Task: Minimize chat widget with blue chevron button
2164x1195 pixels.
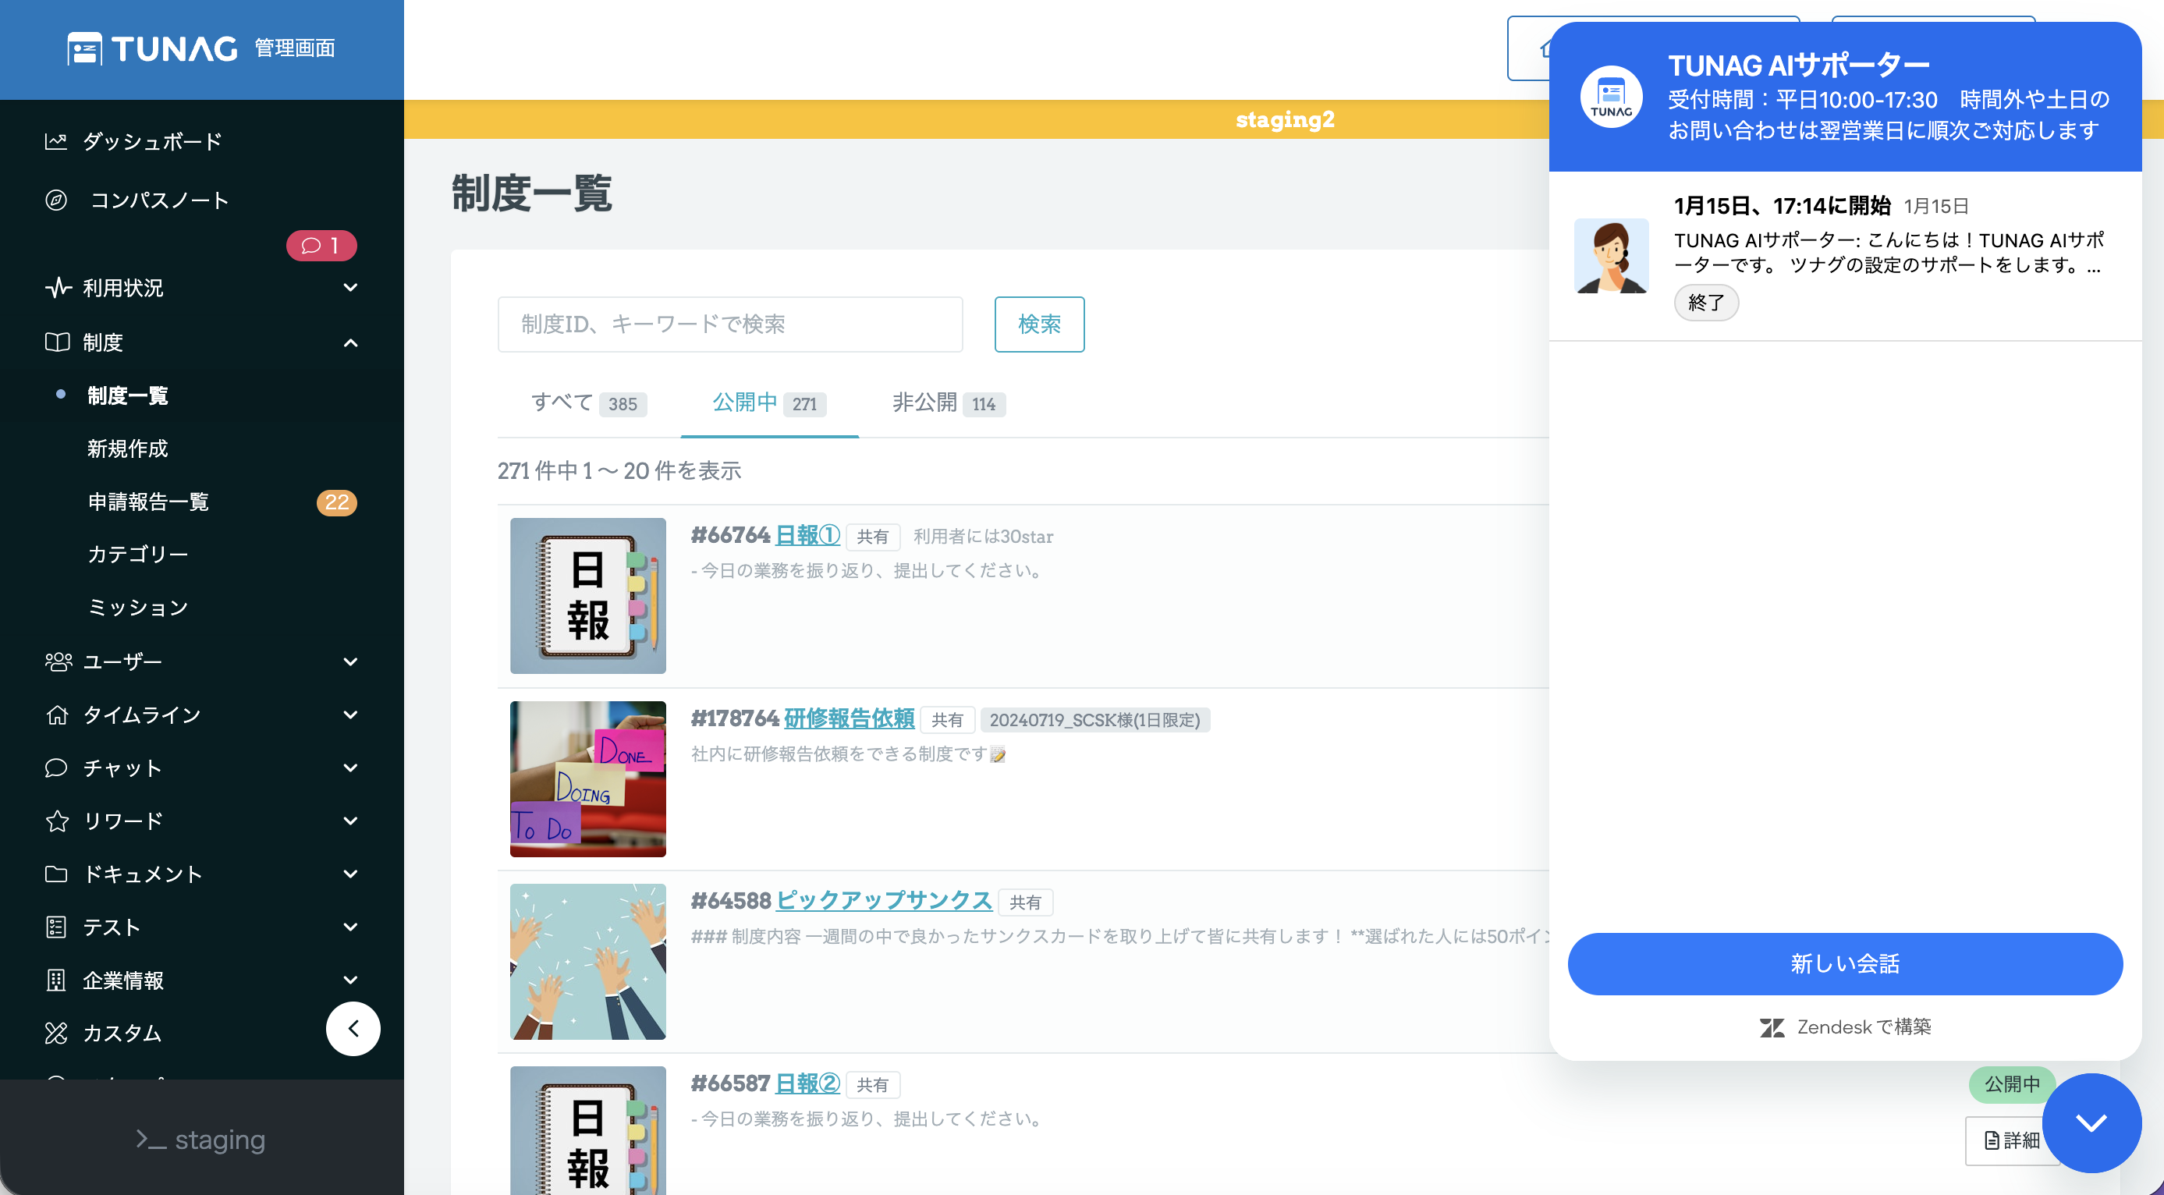Action: tap(2091, 1122)
